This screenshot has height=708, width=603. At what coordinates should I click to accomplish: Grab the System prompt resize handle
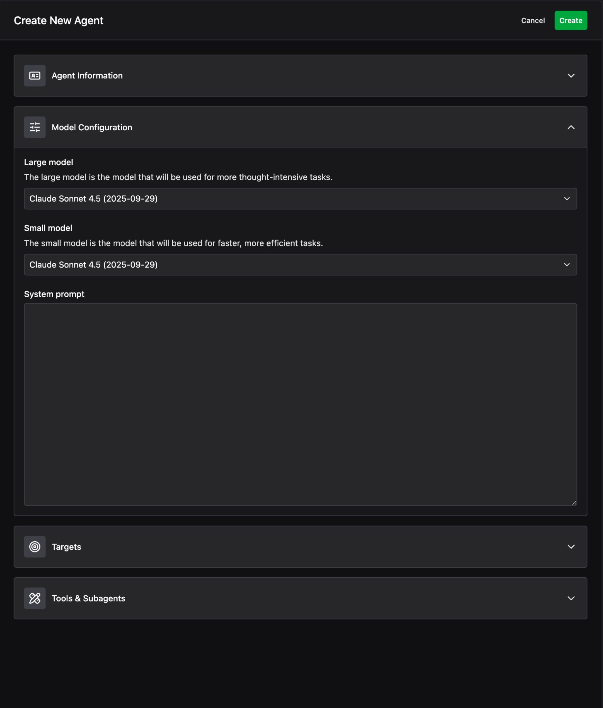click(574, 503)
